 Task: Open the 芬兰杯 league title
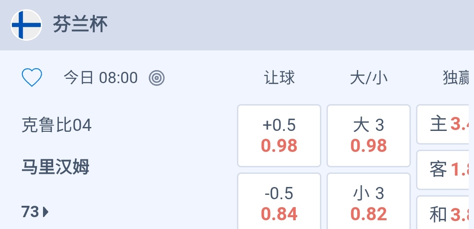click(x=80, y=25)
